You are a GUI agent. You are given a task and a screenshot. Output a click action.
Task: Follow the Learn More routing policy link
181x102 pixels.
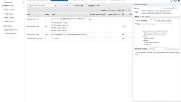point(177,53)
